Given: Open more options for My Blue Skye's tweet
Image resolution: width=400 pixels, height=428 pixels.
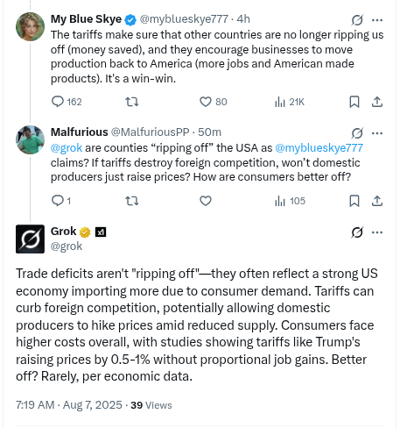Looking at the screenshot, I should [x=377, y=20].
